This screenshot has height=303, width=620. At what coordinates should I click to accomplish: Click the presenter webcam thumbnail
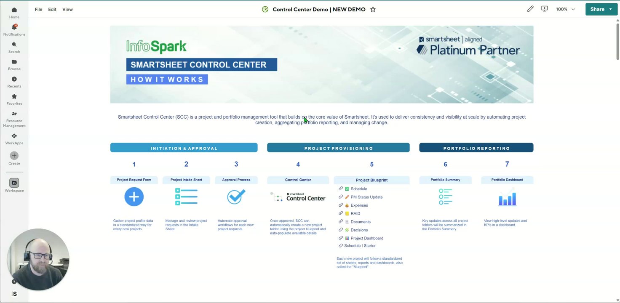pos(38,259)
